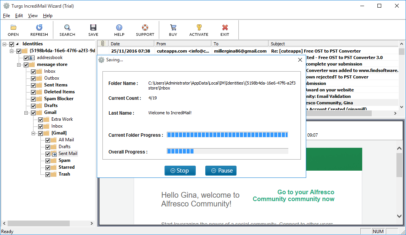Click the SAVE floppy disk icon
The image size is (406, 235).
93,27
